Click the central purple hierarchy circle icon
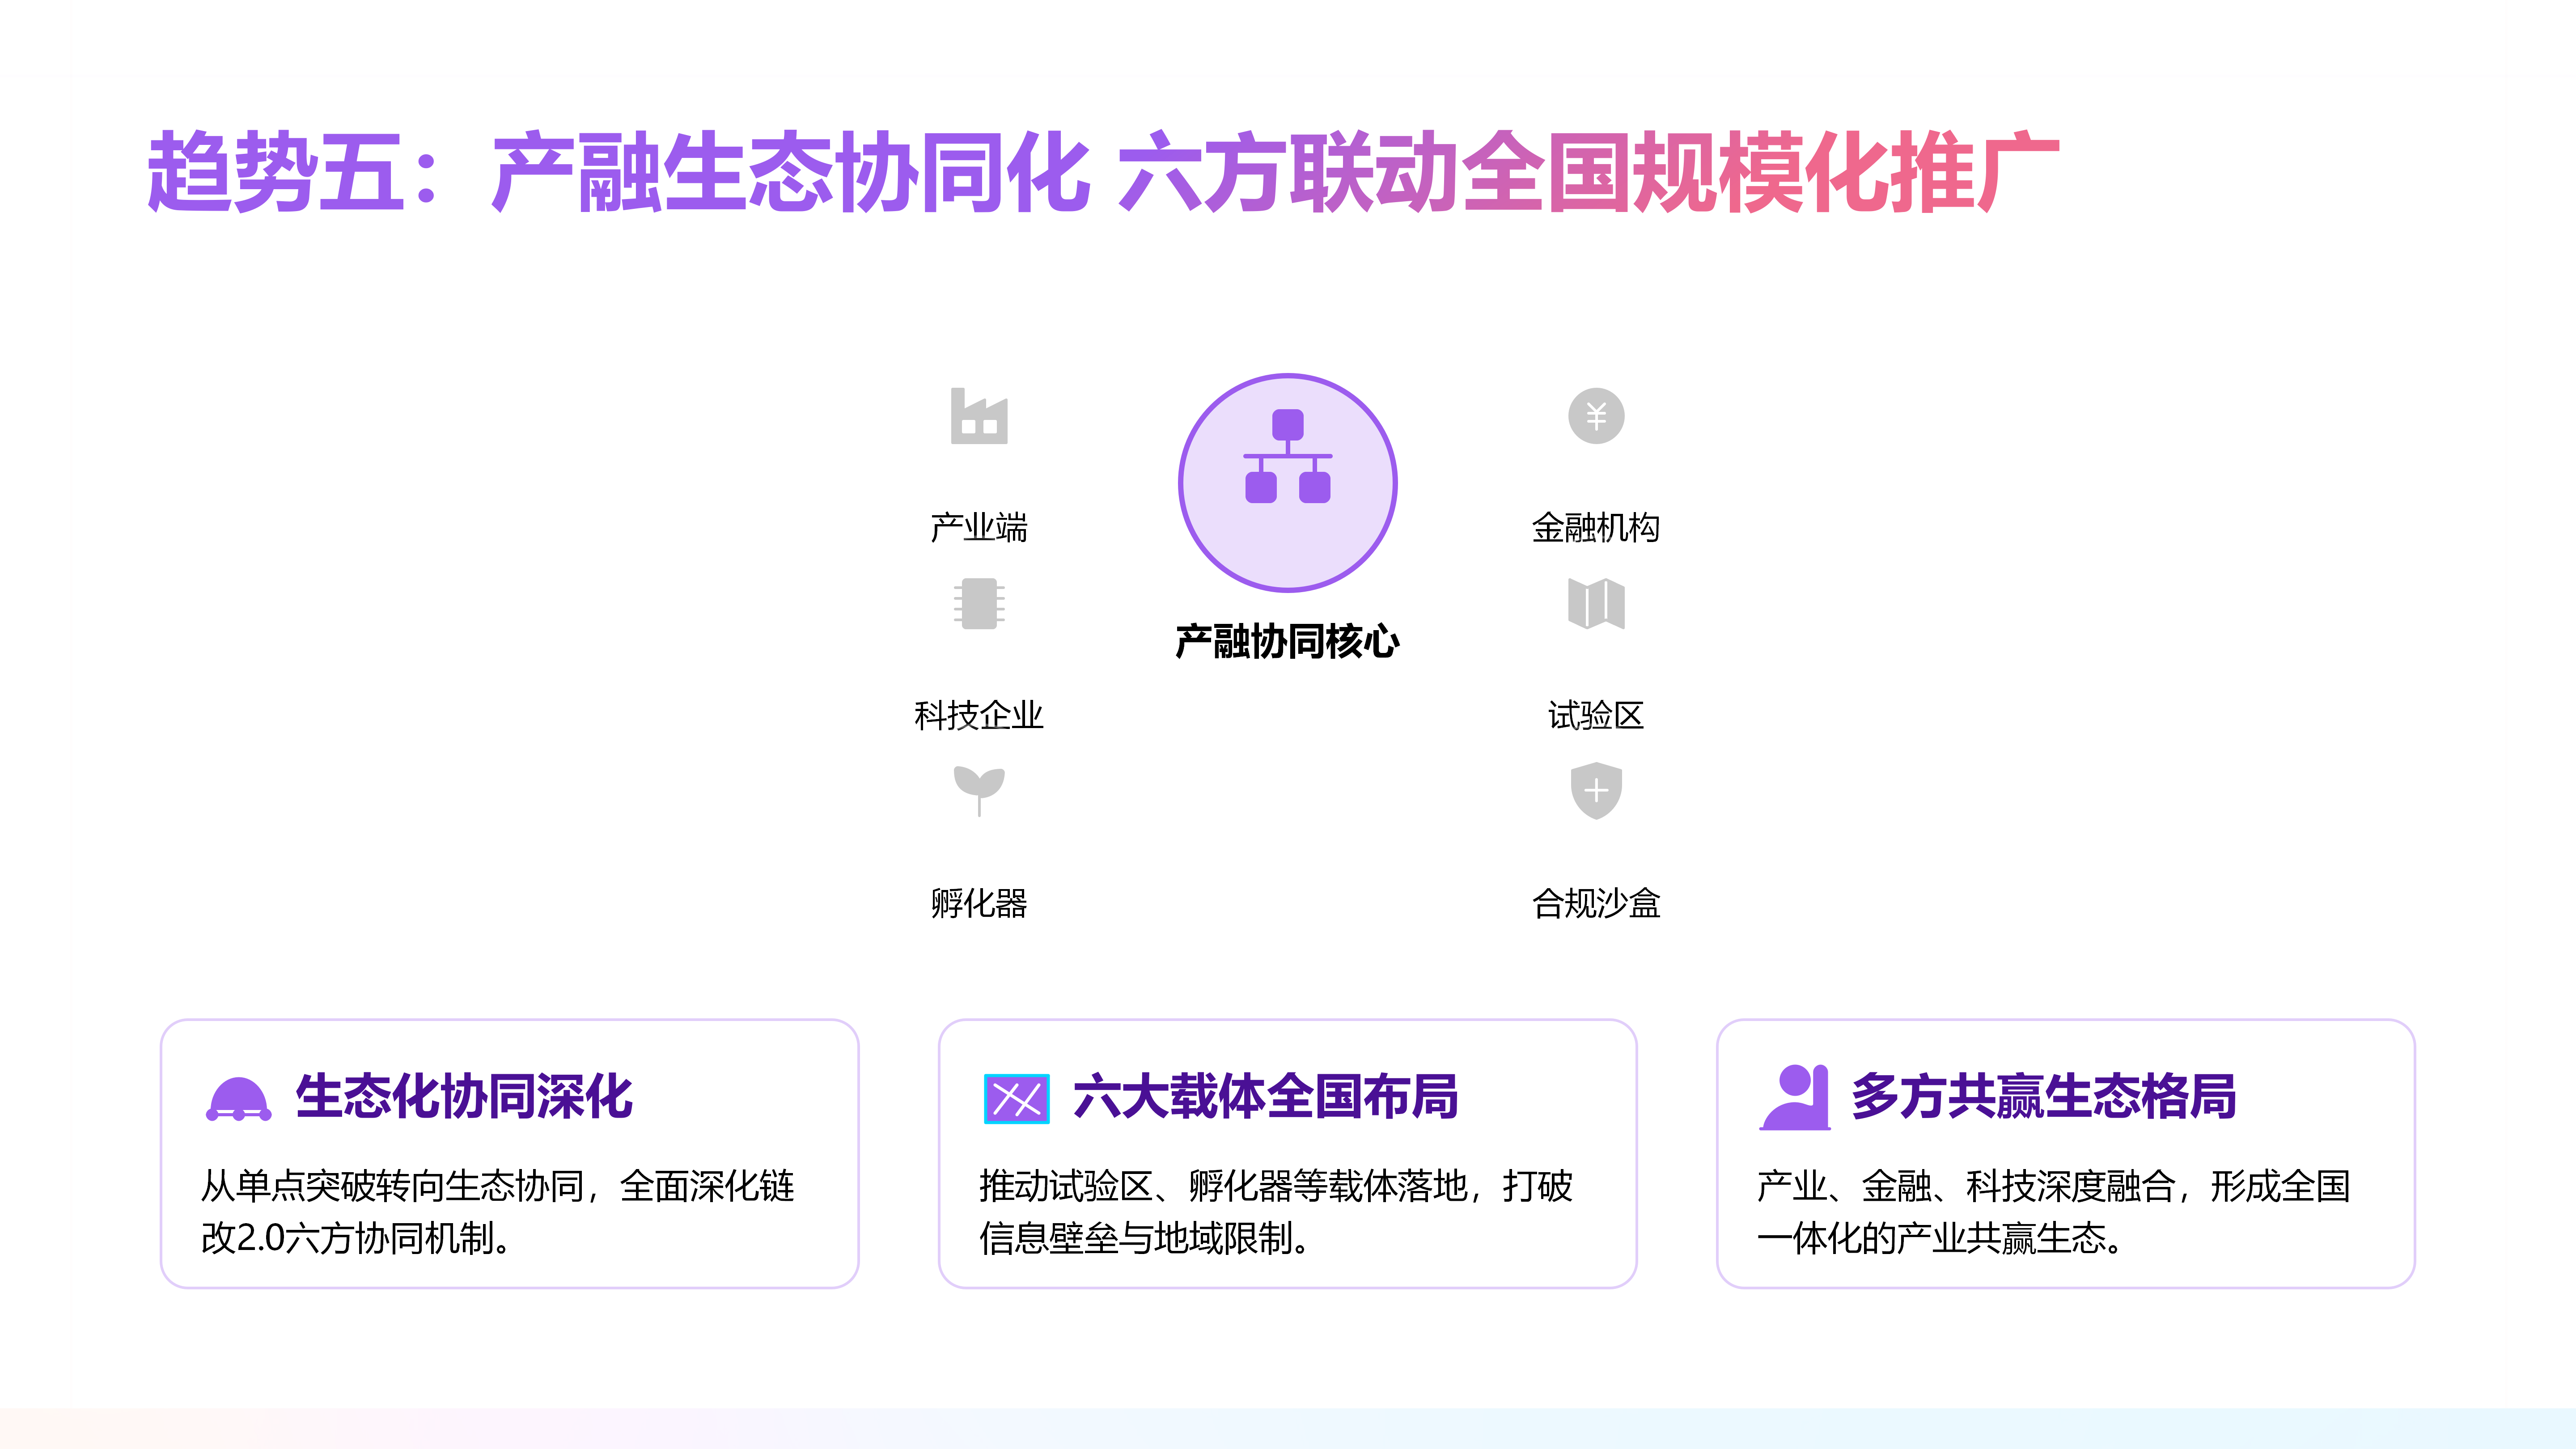 pyautogui.click(x=1287, y=483)
